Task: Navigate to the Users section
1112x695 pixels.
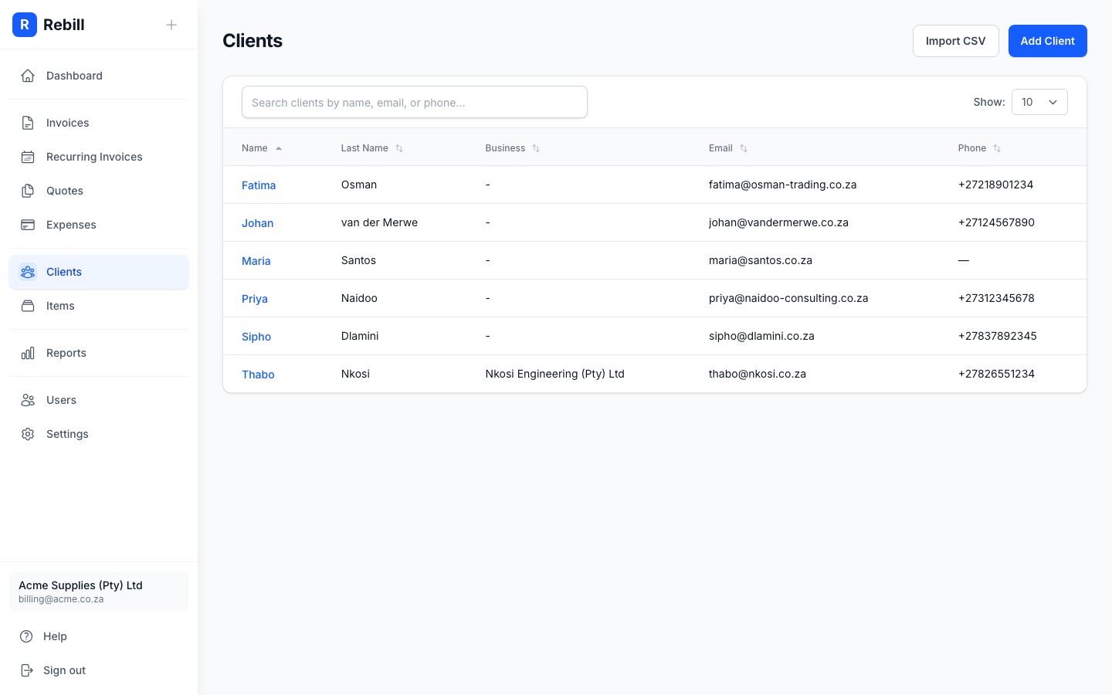Action: (61, 400)
